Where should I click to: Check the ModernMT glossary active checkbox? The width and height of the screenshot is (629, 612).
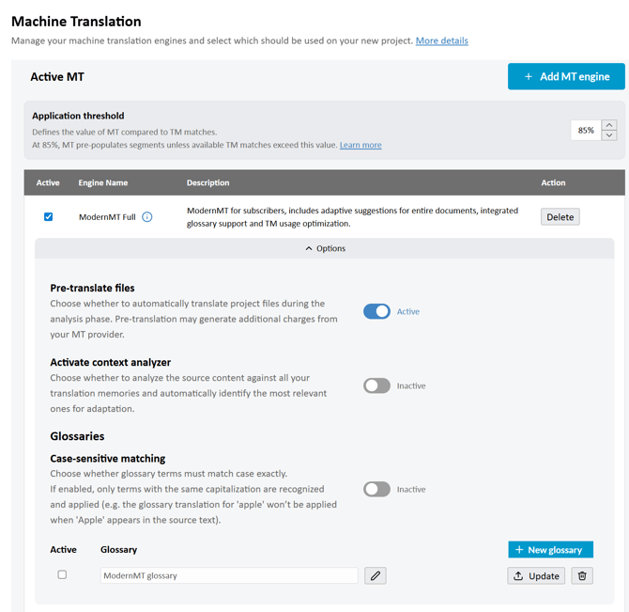[62, 574]
